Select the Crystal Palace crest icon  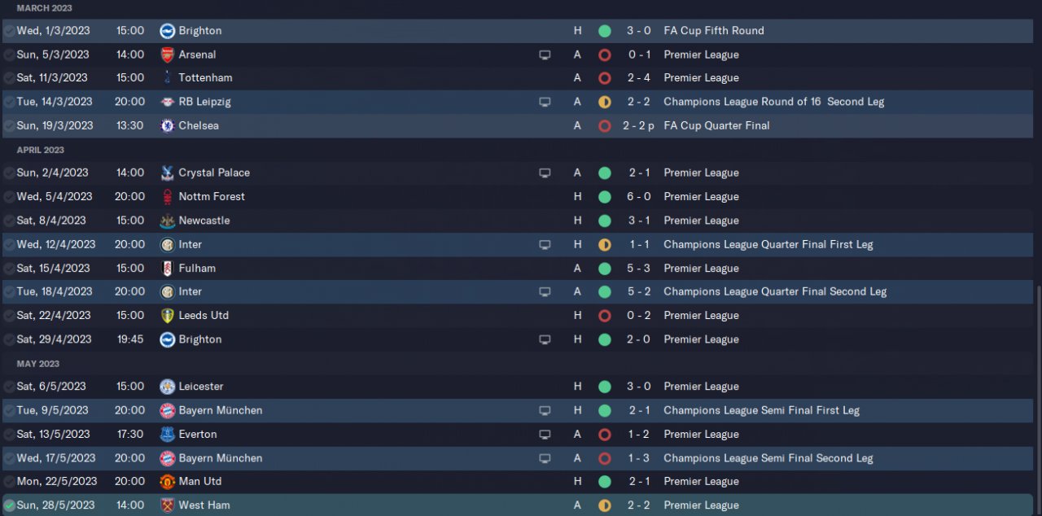coord(168,173)
